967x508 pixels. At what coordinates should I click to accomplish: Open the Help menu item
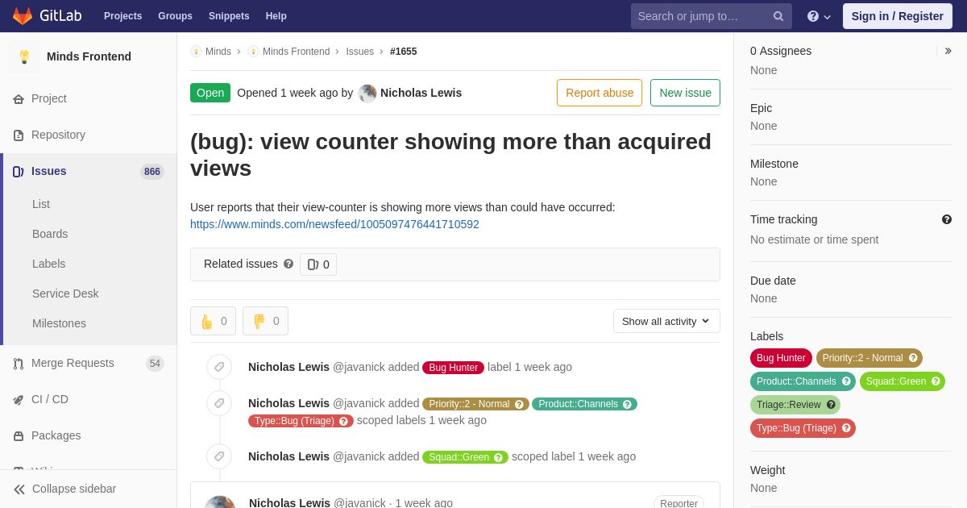tap(276, 16)
